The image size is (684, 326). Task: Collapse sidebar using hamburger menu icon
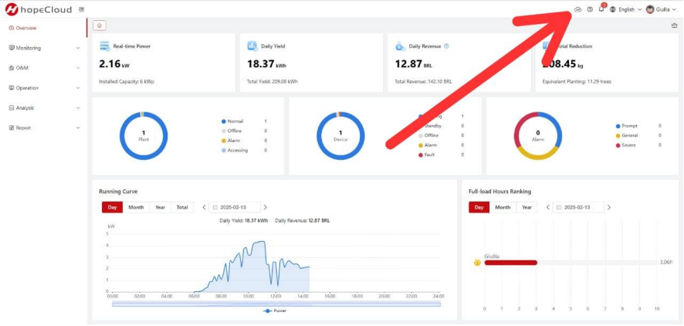point(82,9)
